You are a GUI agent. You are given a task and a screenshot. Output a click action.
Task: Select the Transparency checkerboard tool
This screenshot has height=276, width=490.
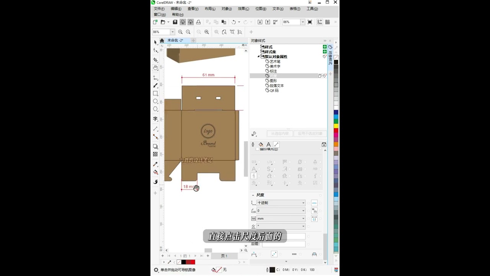pyautogui.click(x=155, y=154)
